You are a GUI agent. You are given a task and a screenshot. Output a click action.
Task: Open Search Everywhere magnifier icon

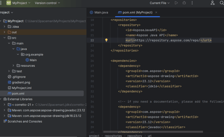click(x=222, y=3)
